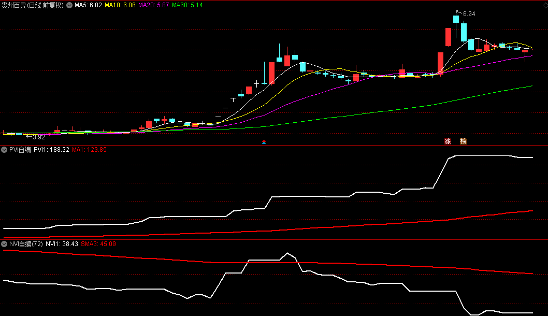548x316 pixels.
Task: Click the PVI自编 indicator name
Action: [x=20, y=150]
